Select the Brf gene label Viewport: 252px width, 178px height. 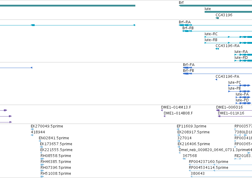tap(181, 3)
